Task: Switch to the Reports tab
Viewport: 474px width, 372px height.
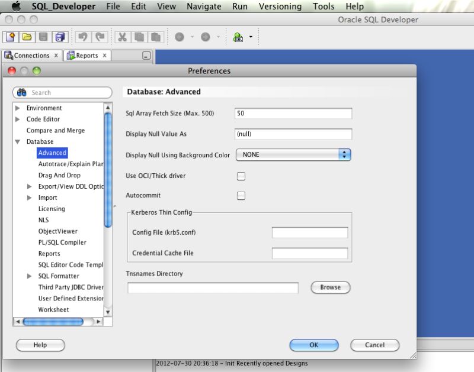Action: coord(87,55)
